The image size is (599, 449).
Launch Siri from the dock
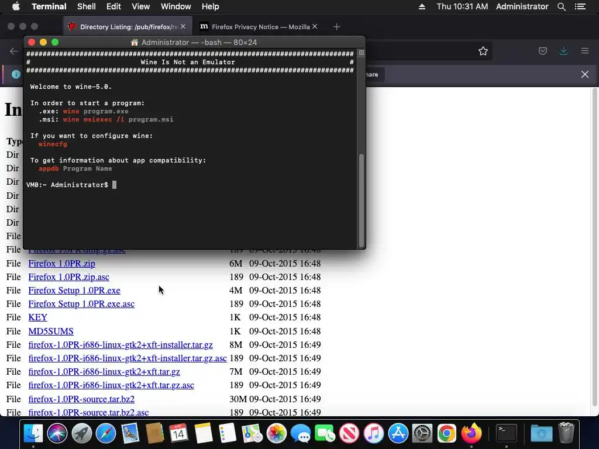(x=57, y=433)
